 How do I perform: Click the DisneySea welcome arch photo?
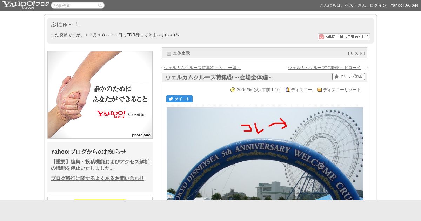(265, 154)
